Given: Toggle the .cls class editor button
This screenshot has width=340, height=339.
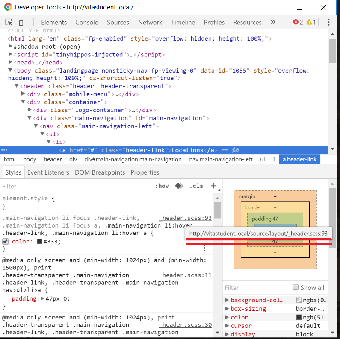Looking at the screenshot, I should [x=196, y=186].
